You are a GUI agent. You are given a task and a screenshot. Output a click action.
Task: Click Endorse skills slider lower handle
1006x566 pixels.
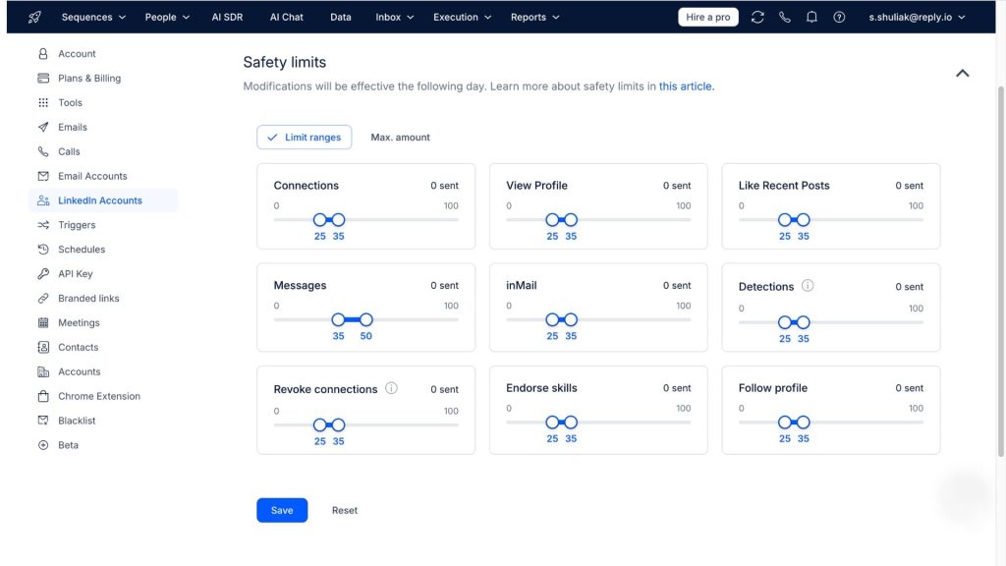pyautogui.click(x=552, y=423)
